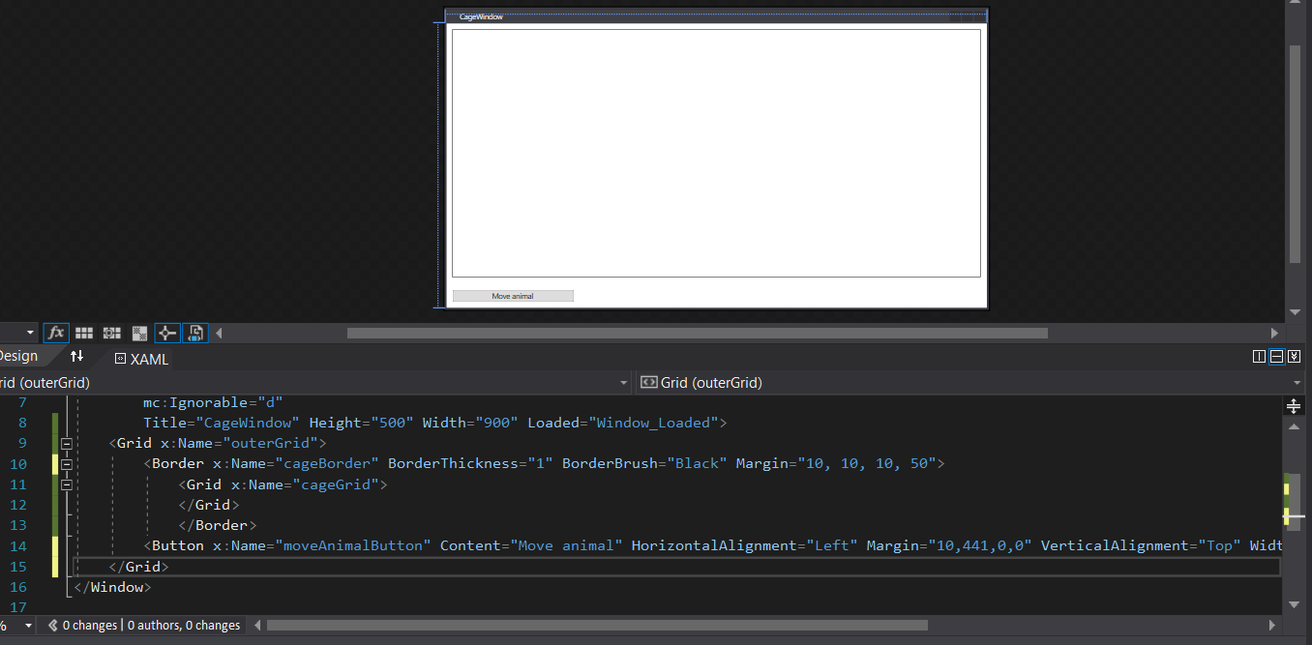Click Margin="10,441,0,0" on line 14
The height and width of the screenshot is (645, 1312).
click(x=949, y=545)
